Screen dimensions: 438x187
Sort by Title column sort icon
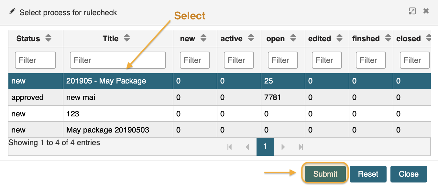tap(127, 38)
